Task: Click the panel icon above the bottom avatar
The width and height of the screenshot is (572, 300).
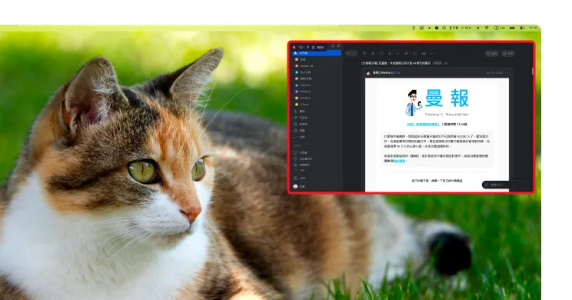Action: click(295, 178)
